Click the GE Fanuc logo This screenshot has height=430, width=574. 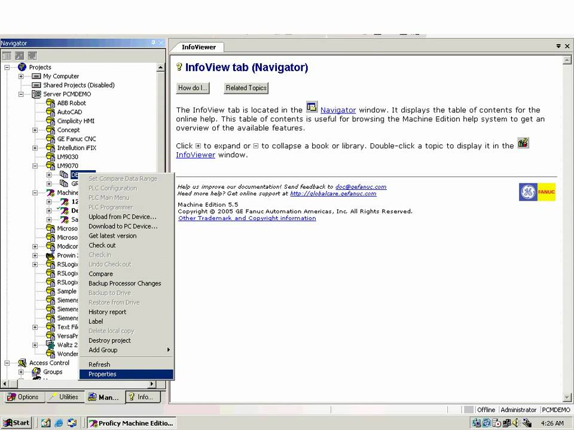(537, 192)
